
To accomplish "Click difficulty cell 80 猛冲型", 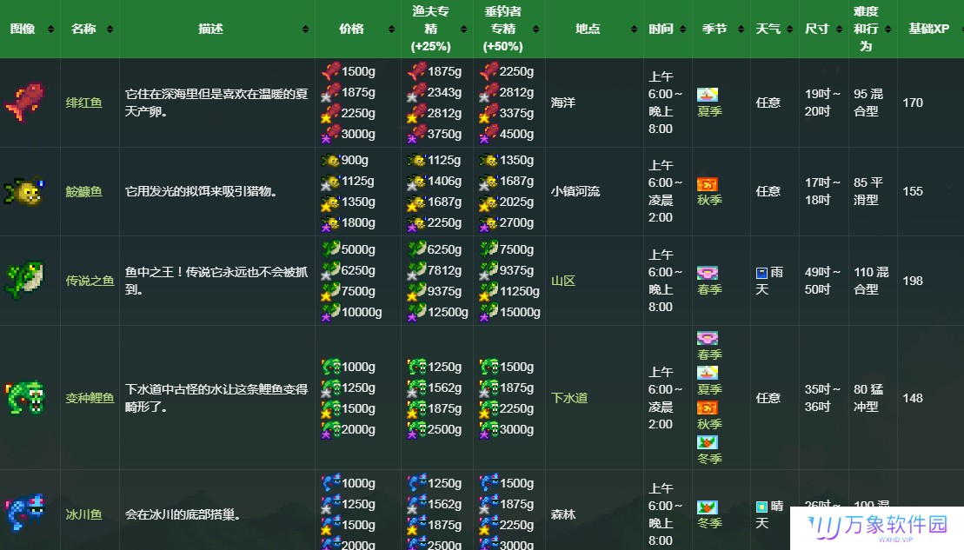I will coord(868,398).
